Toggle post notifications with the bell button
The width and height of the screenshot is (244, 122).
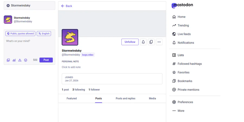click(143, 42)
